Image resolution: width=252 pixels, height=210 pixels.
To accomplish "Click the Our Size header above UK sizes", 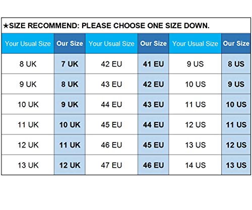I will pyautogui.click(x=70, y=44).
